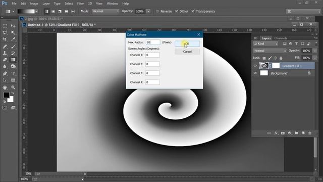Choose the Linear Gradient style
This screenshot has width=323, height=182.
click(46, 11)
